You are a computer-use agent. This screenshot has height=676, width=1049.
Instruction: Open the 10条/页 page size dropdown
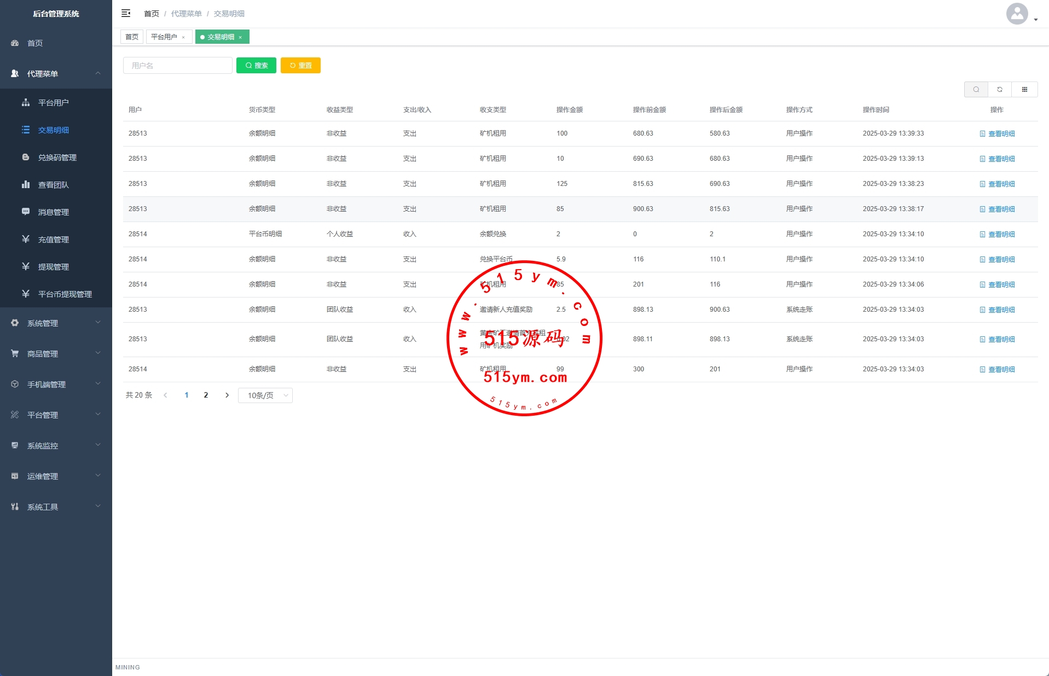point(265,395)
